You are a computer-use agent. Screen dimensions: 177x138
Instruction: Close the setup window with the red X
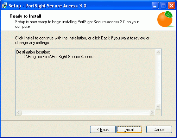click(171, 6)
